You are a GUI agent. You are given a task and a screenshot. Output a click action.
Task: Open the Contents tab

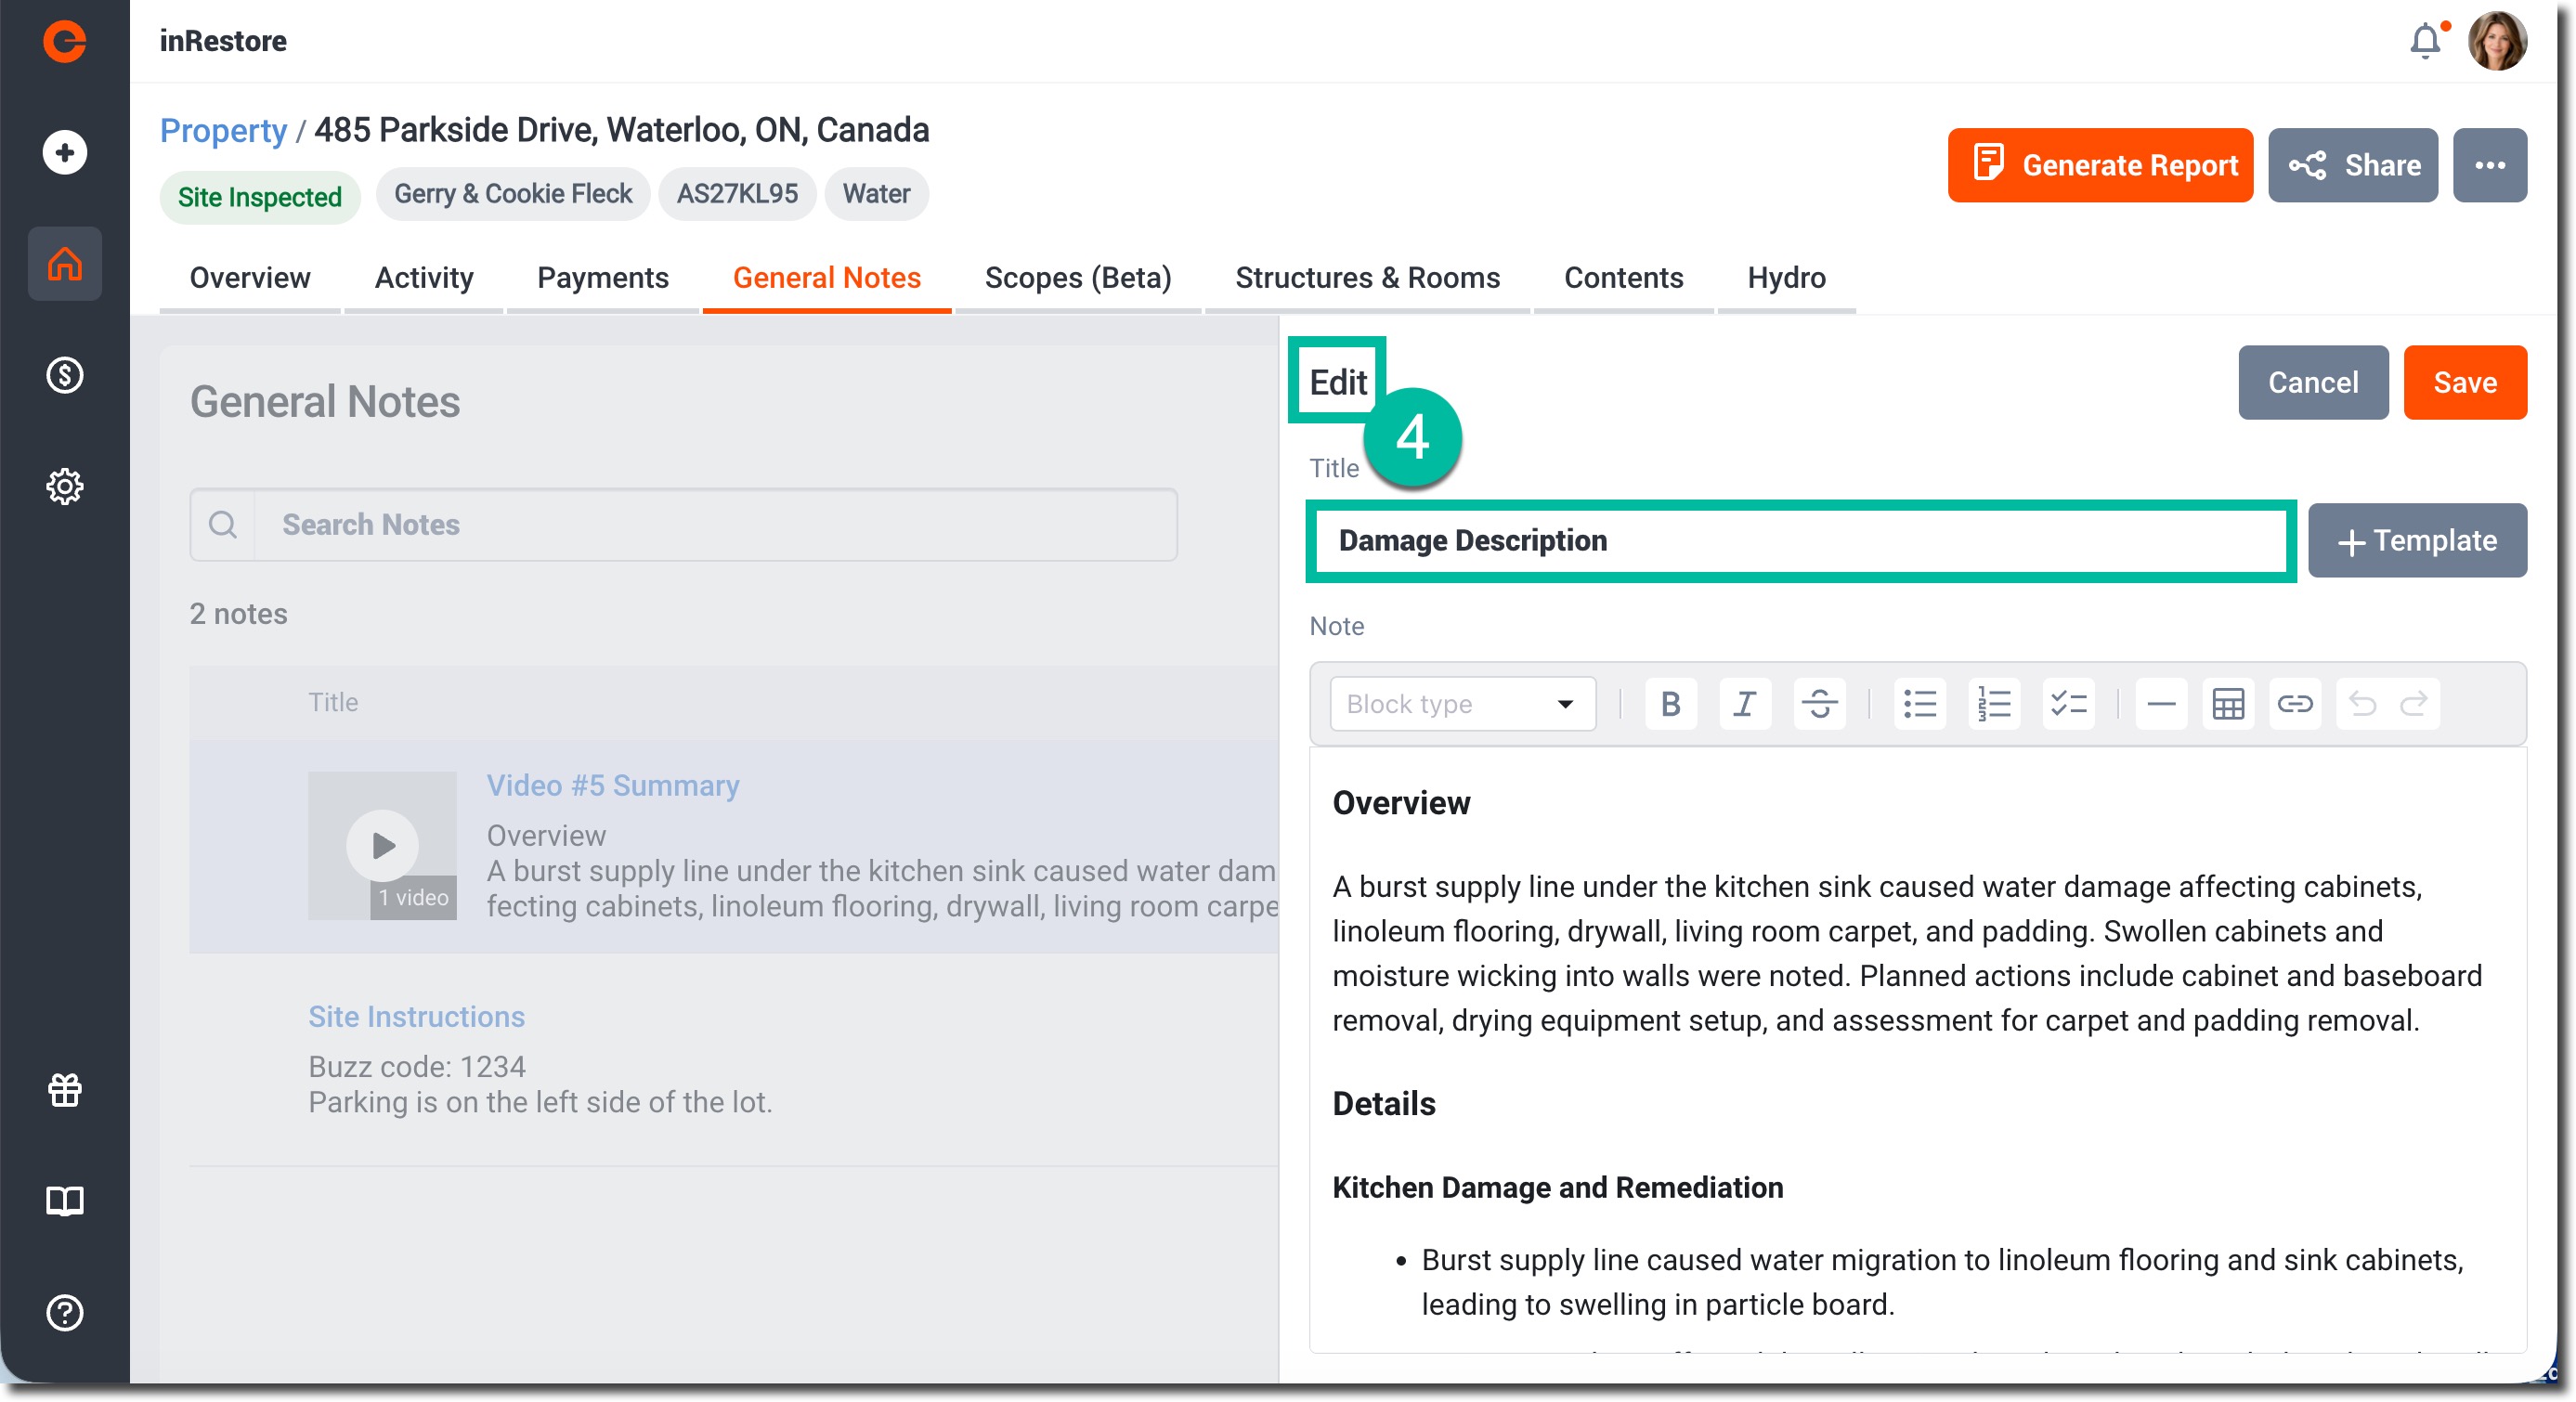(x=1622, y=278)
